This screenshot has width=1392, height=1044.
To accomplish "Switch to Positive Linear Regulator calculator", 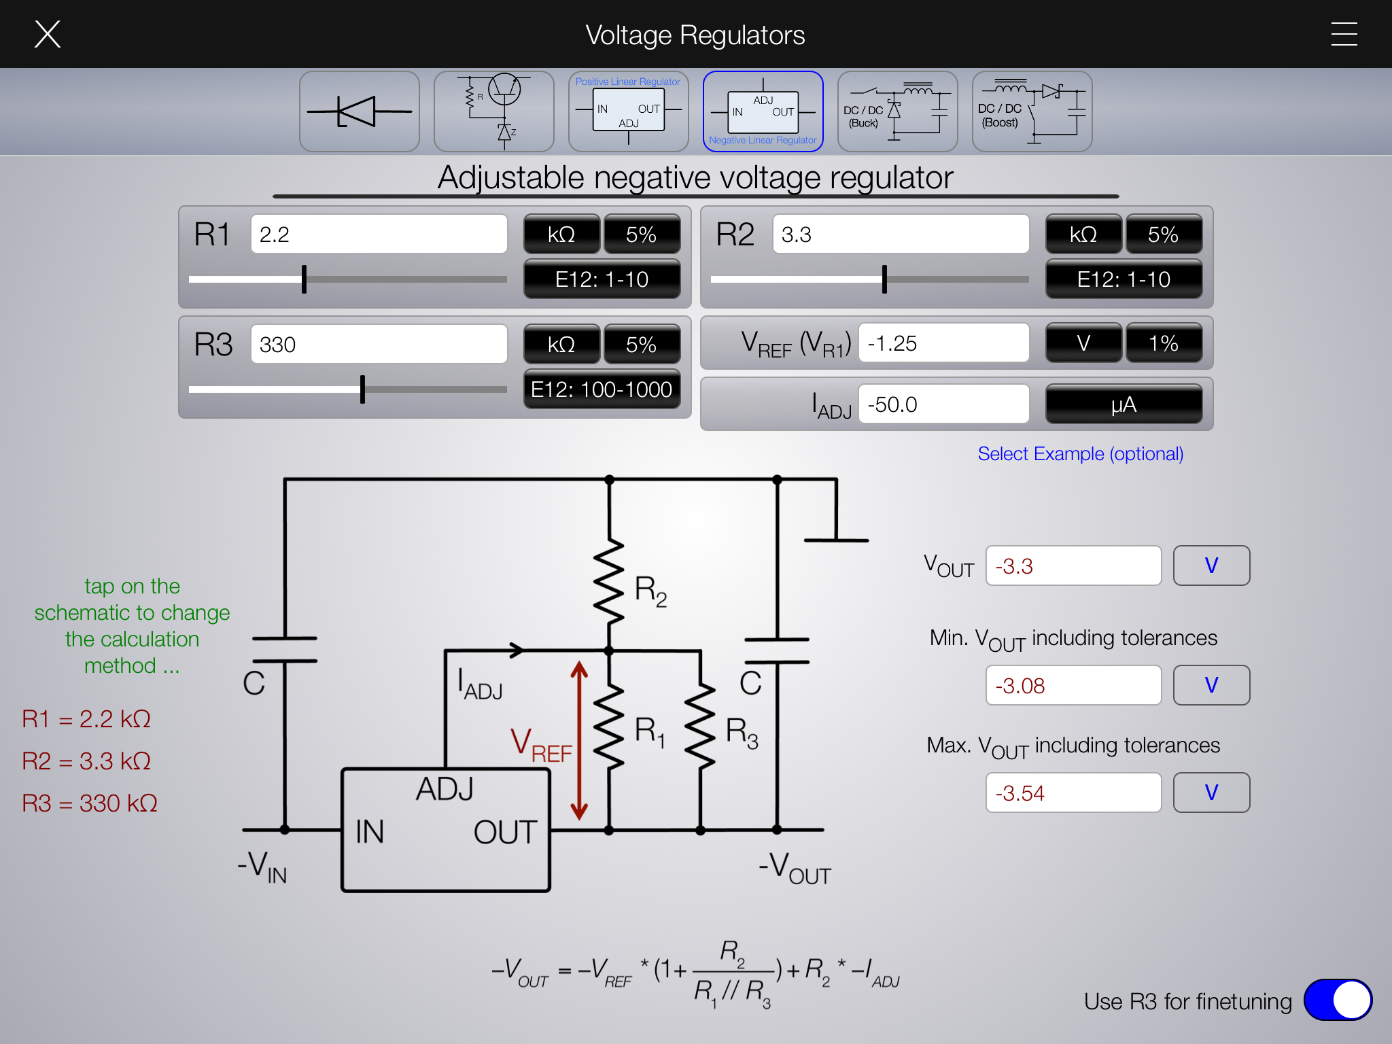I will pos(628,111).
